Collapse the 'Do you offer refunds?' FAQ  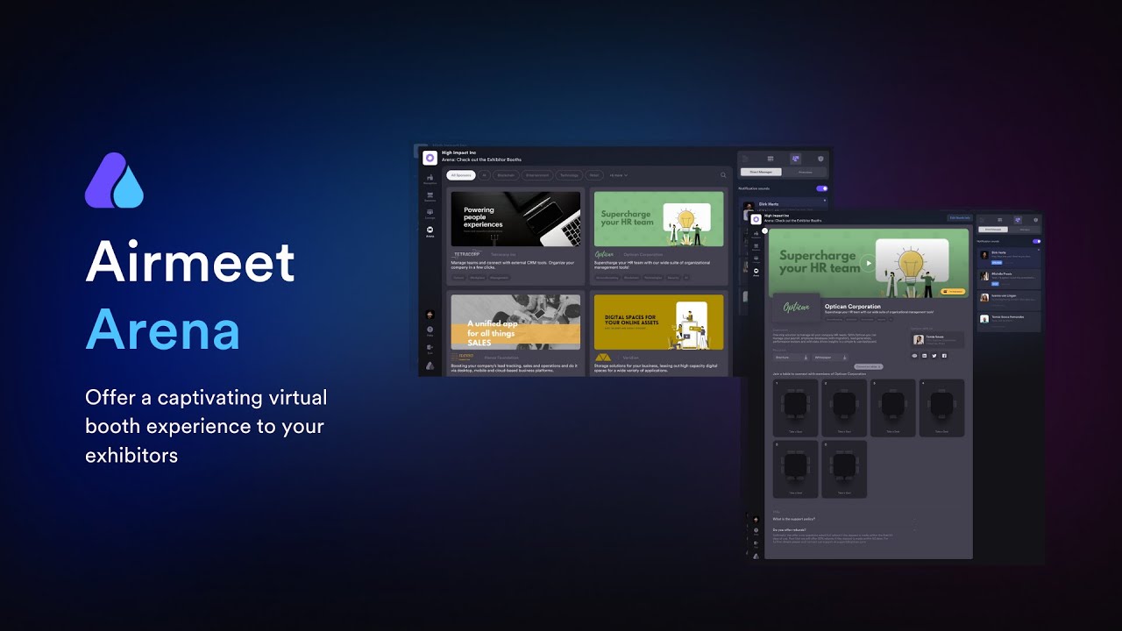point(915,530)
